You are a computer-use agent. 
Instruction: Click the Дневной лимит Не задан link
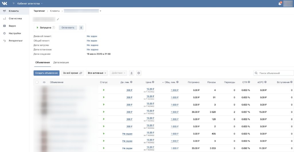92,36
